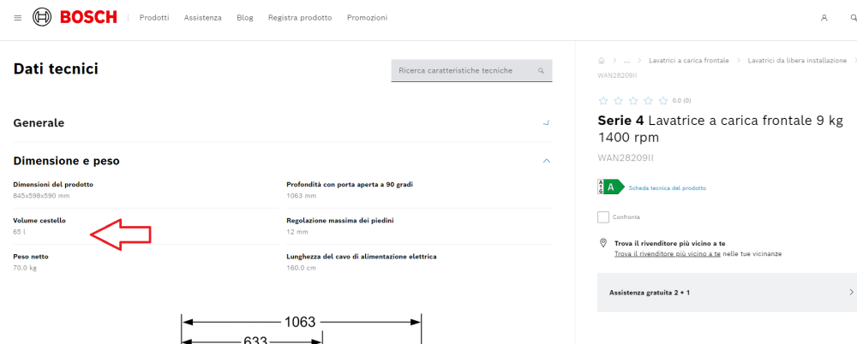
Task: Focus the Ricerca caratteristiche tecniche field
Action: point(471,70)
